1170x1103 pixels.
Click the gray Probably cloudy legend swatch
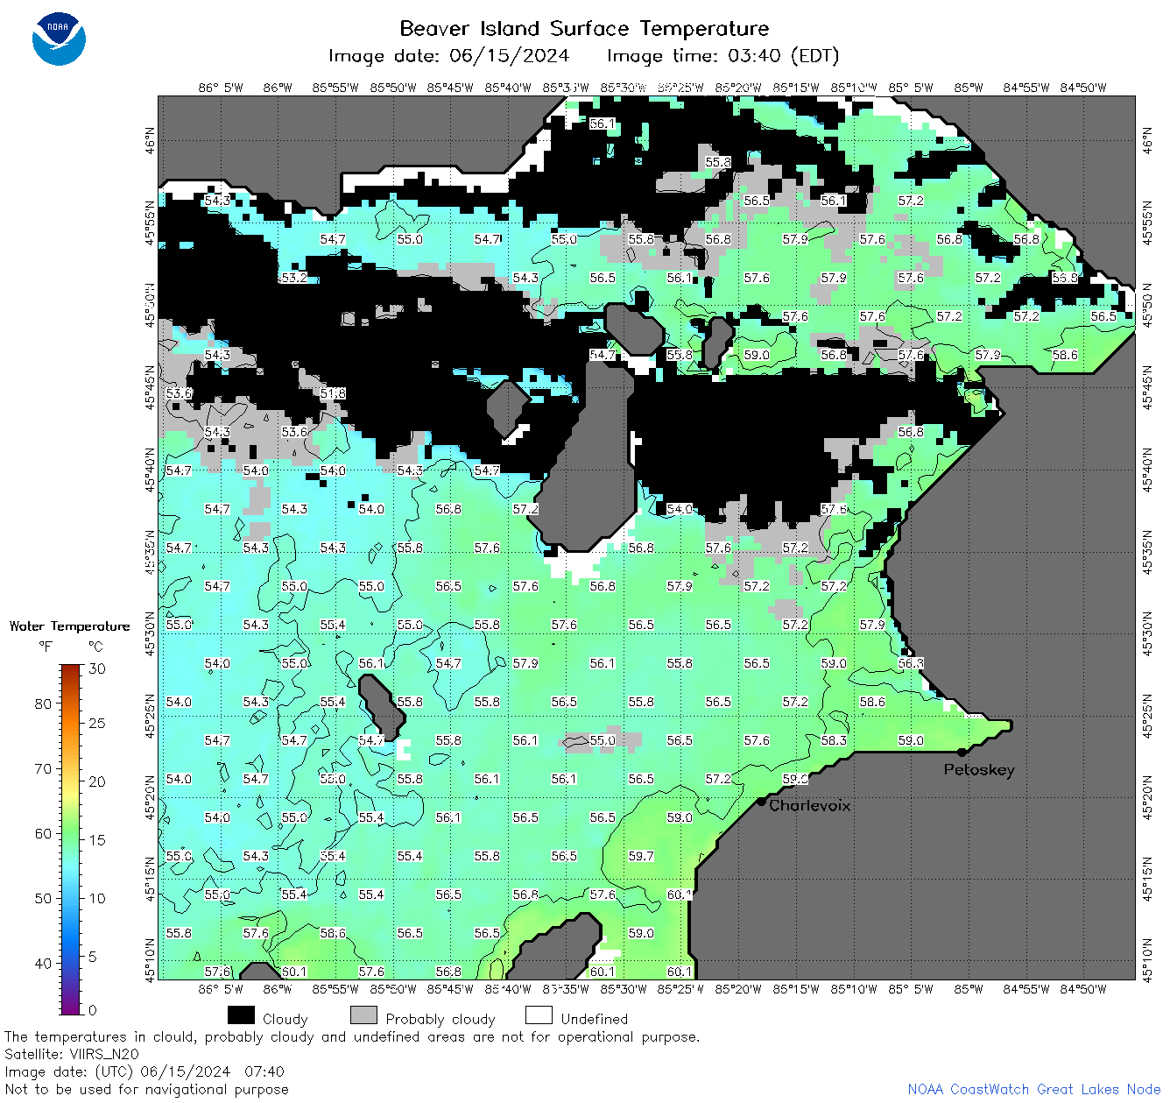tap(363, 1015)
